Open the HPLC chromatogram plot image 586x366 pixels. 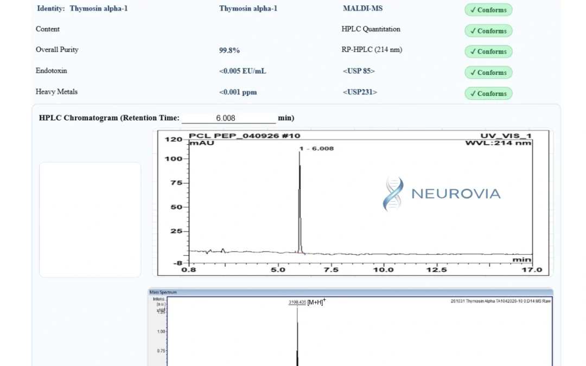click(x=353, y=203)
